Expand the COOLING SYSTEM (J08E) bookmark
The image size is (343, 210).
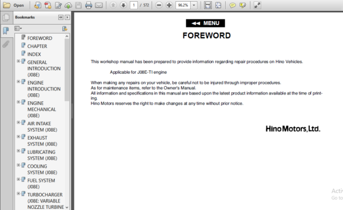coord(18,165)
